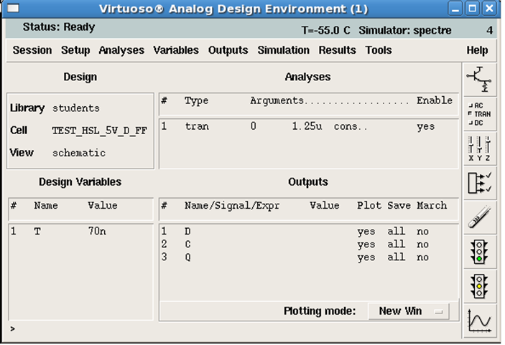The height and width of the screenshot is (345, 505).
Task: Open the Help menu
Action: point(477,50)
